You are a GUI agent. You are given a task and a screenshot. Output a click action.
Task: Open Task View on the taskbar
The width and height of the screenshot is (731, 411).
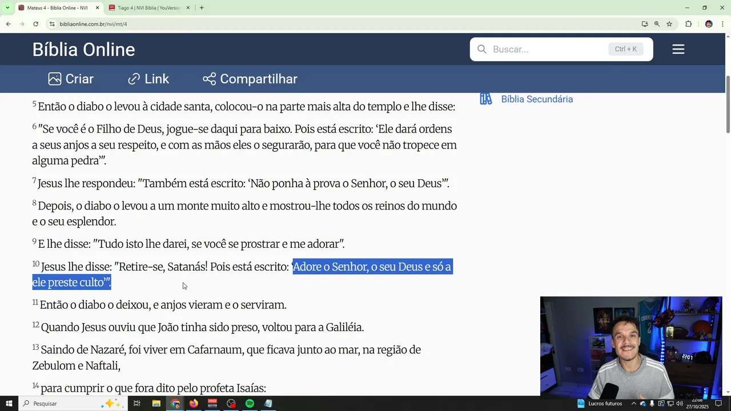[137, 404]
